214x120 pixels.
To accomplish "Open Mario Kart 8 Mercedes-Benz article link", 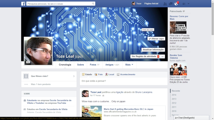I will point(128,109).
